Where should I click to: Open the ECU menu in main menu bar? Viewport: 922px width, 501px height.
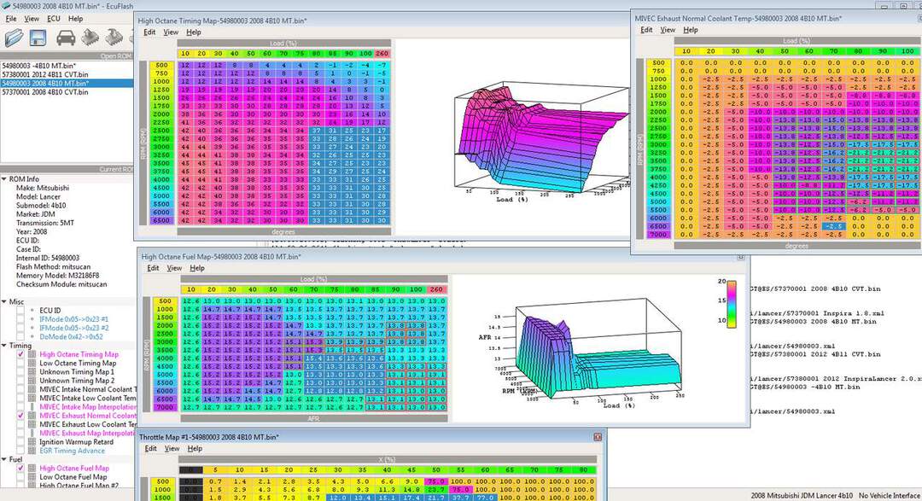(54, 19)
